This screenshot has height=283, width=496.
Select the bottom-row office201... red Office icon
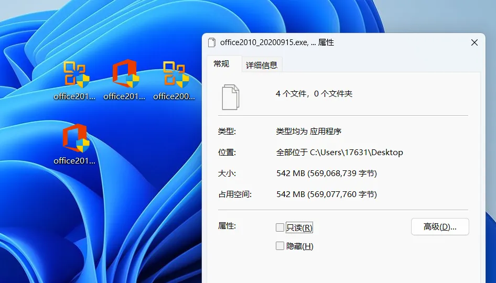tap(74, 144)
